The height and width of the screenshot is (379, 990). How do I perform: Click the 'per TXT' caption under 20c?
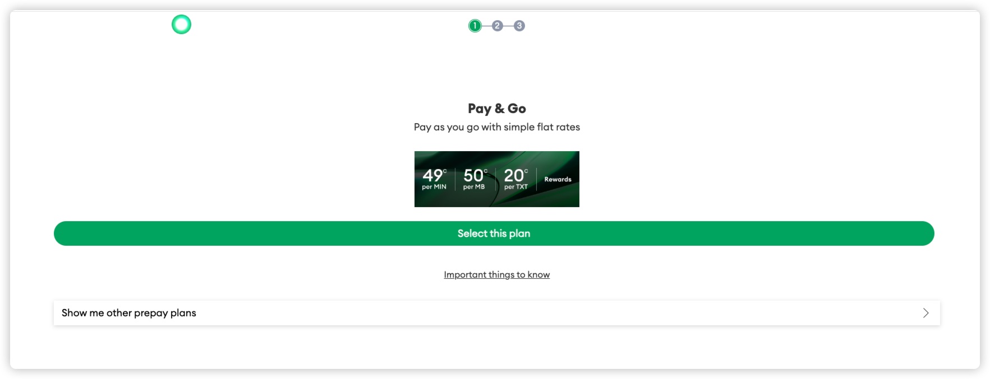(x=516, y=187)
